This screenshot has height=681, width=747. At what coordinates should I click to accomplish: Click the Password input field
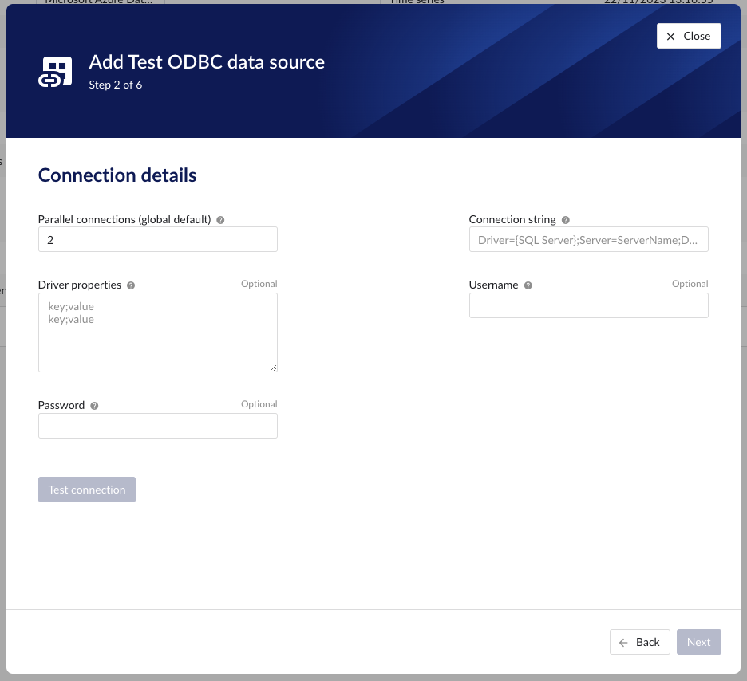158,426
